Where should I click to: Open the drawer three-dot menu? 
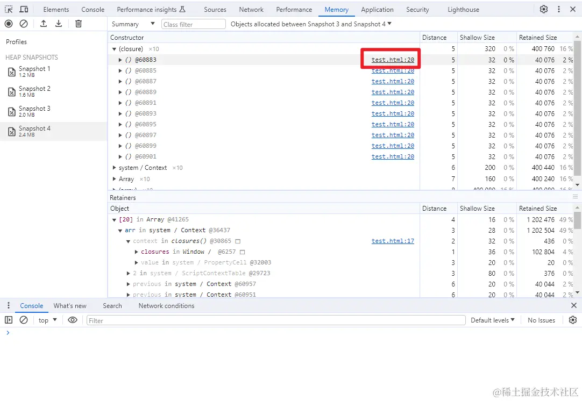9,305
